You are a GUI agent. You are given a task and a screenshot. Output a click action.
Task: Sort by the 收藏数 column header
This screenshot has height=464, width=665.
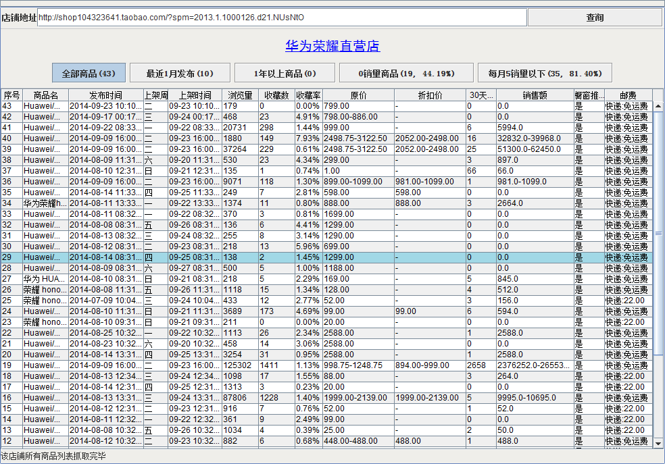coord(276,95)
